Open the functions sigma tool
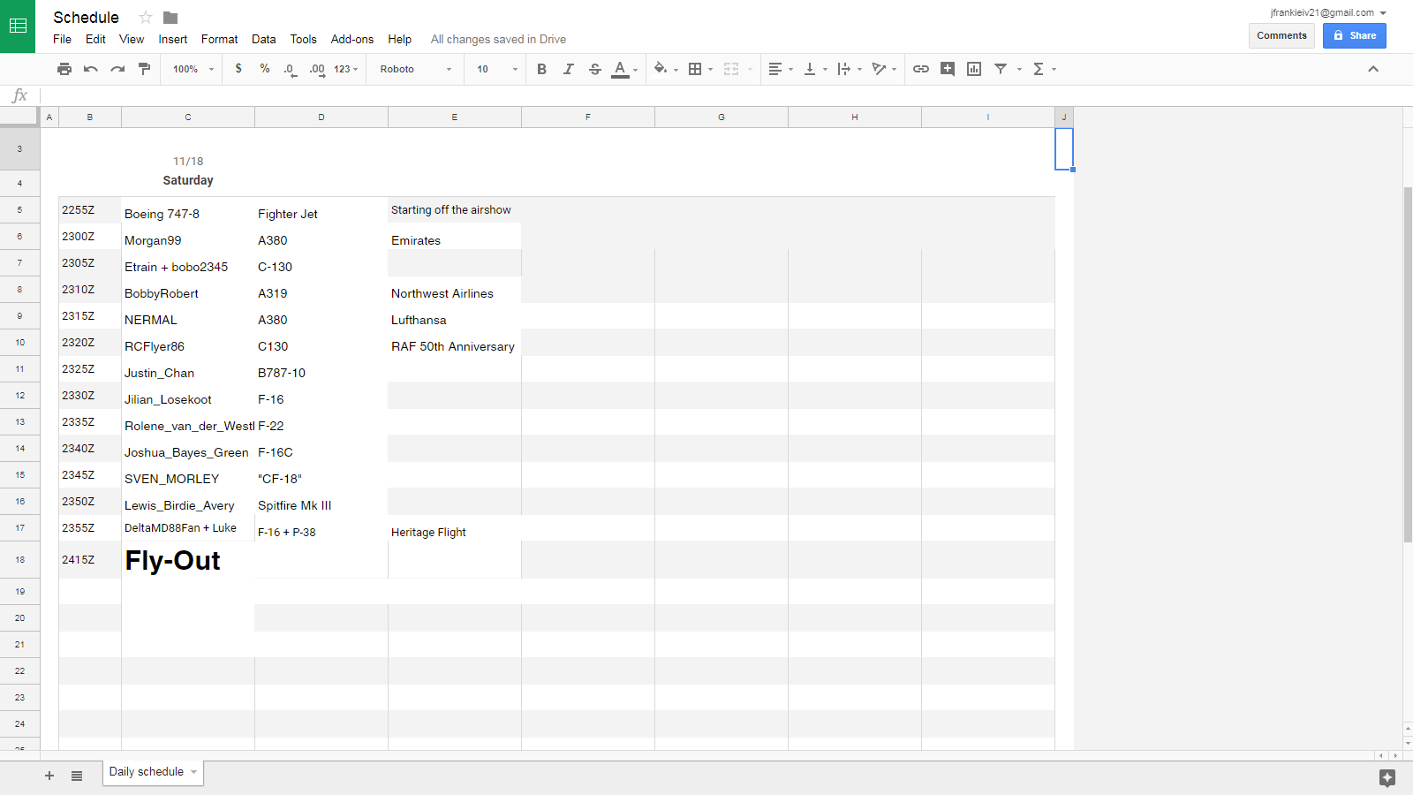Image resolution: width=1413 pixels, height=795 pixels. pos(1039,69)
